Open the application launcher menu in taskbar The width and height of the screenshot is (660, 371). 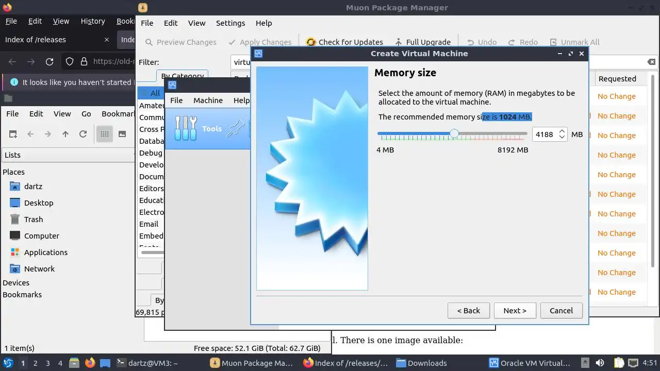(8, 363)
